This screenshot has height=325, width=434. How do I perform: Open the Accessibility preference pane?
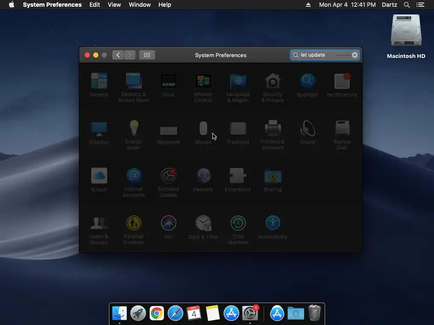pyautogui.click(x=273, y=227)
